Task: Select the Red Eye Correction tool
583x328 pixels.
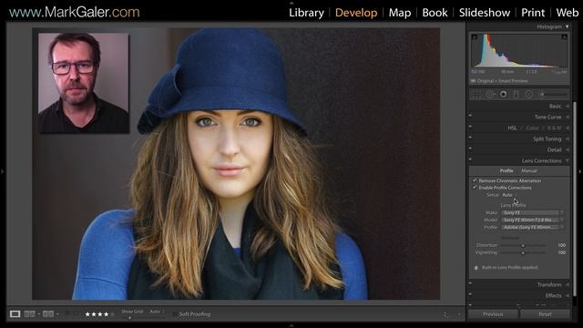Action: coord(504,95)
